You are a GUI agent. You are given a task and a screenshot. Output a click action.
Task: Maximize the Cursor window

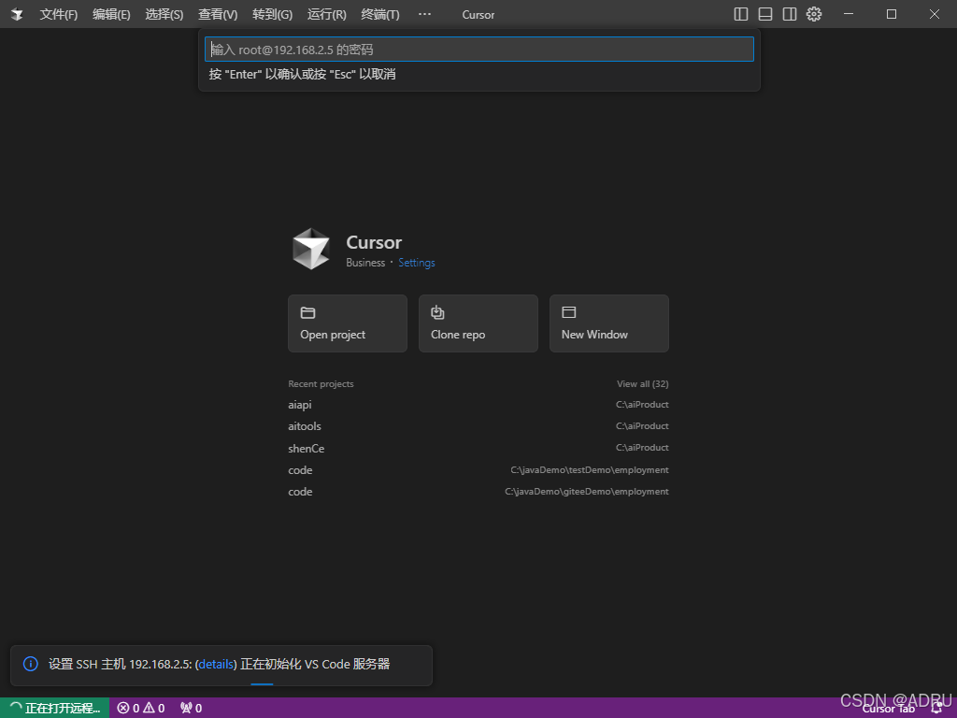coord(891,14)
